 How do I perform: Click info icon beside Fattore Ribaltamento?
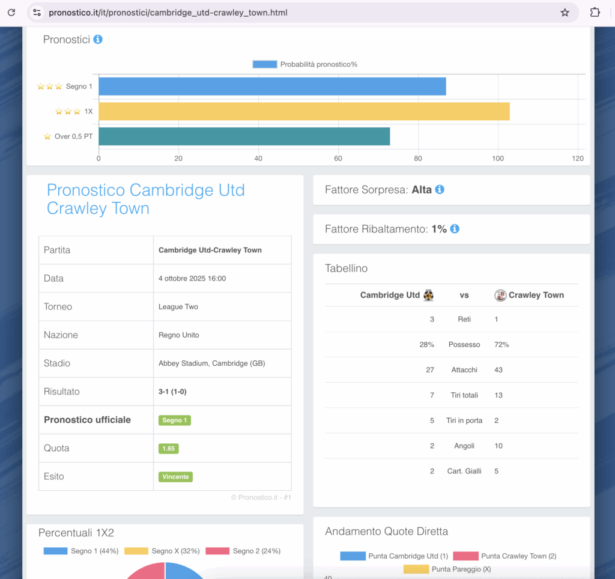click(455, 229)
